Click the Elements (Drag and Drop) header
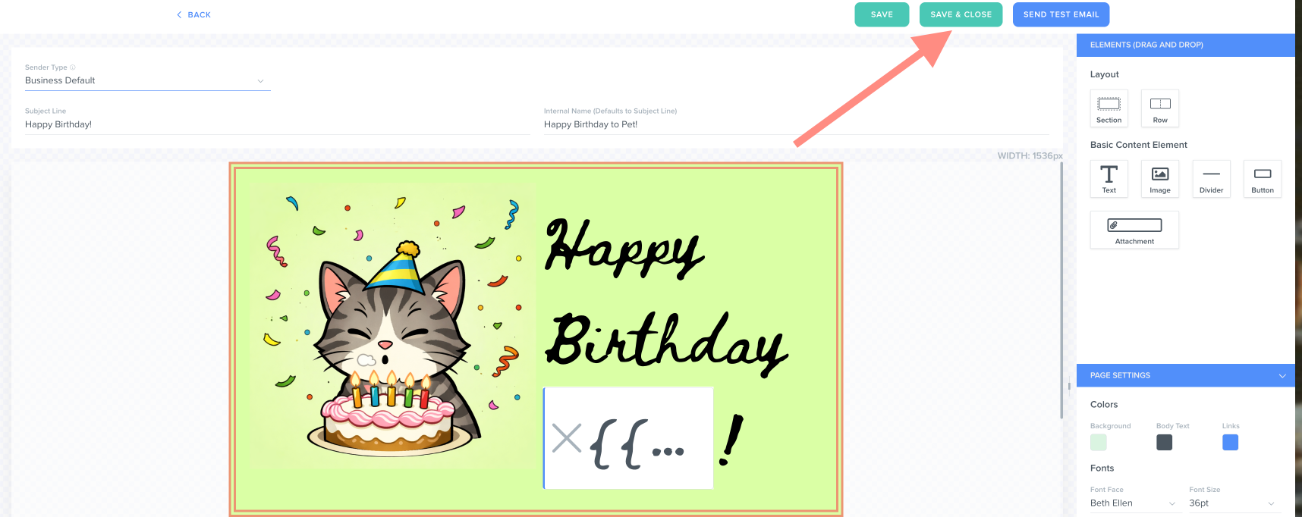This screenshot has height=517, width=1302. point(1185,45)
